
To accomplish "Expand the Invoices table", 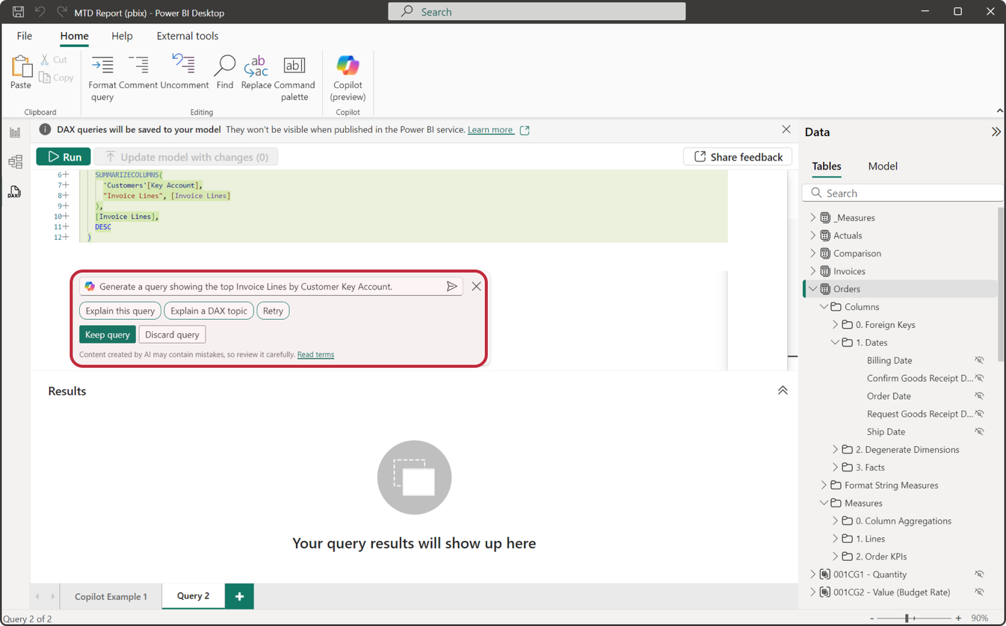I will click(813, 271).
